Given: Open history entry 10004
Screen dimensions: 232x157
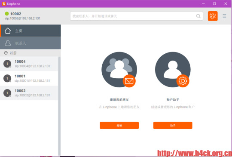Looking at the screenshot, I should (29, 64).
